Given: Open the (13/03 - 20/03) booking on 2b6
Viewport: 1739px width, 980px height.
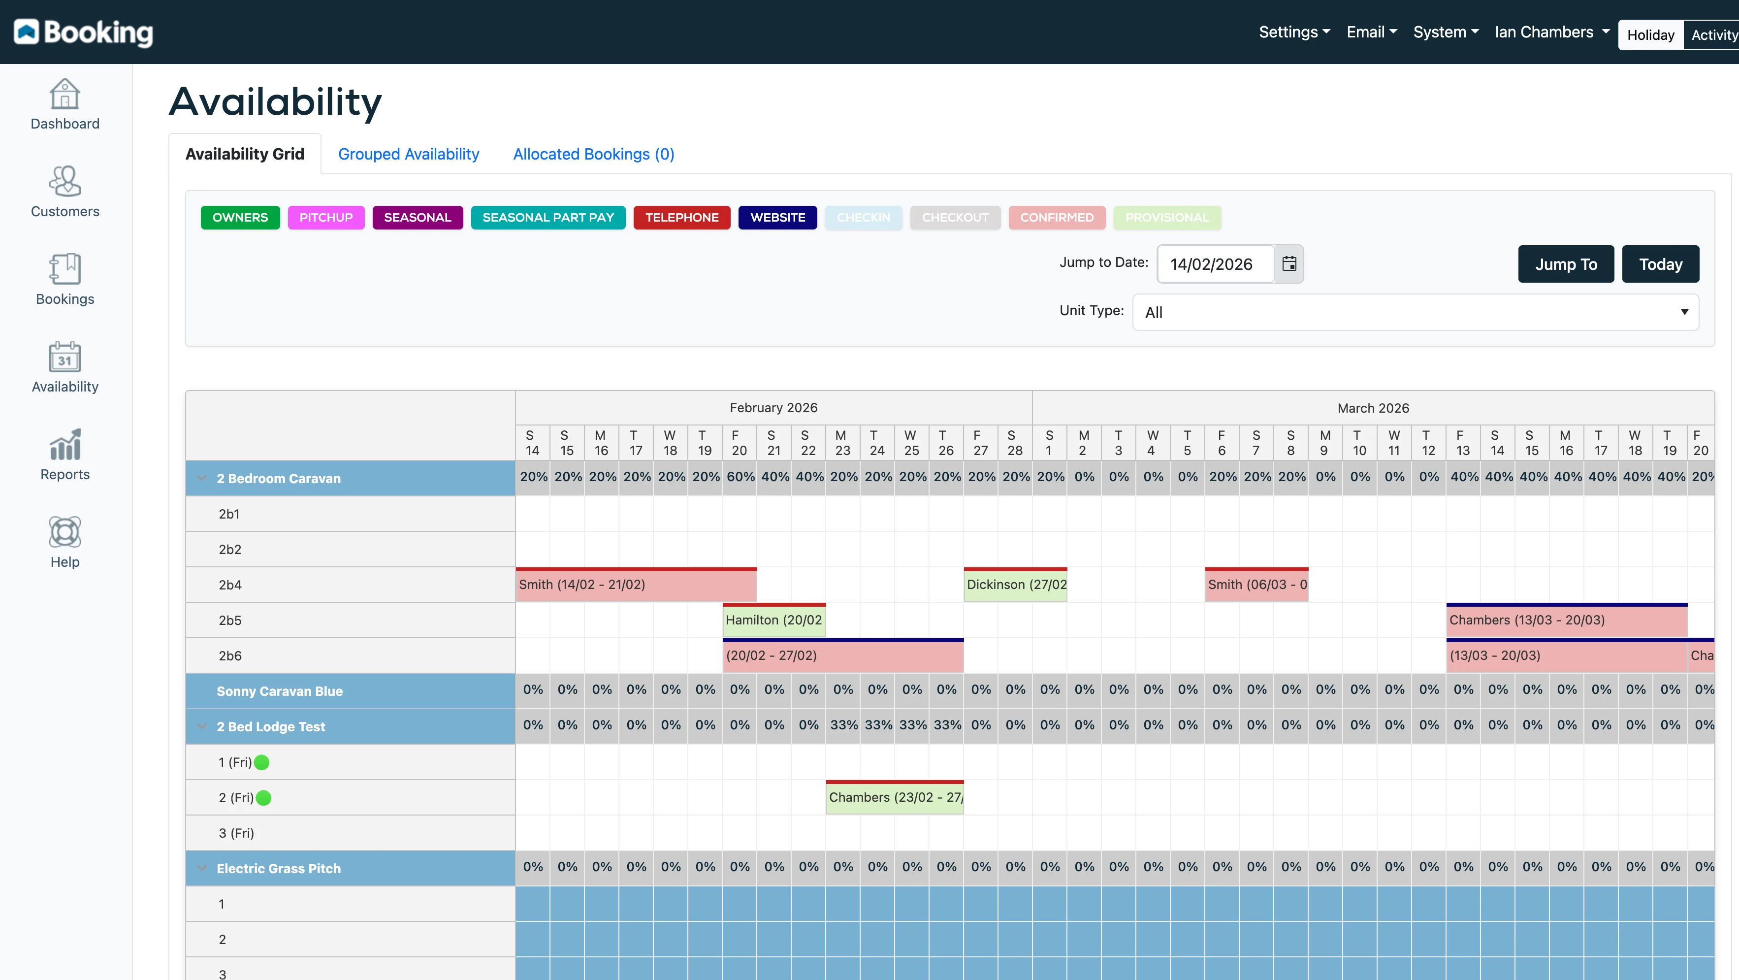Looking at the screenshot, I should pos(1567,656).
